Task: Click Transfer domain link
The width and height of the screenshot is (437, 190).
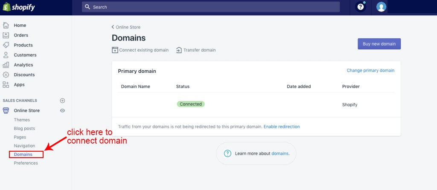Action: coord(200,50)
